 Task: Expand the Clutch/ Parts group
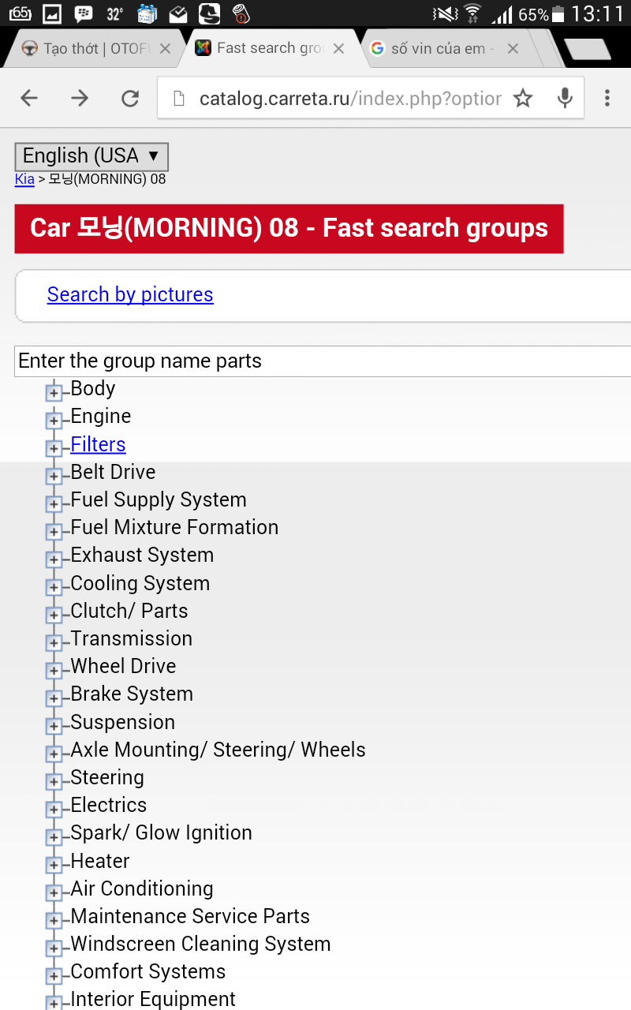point(54,615)
